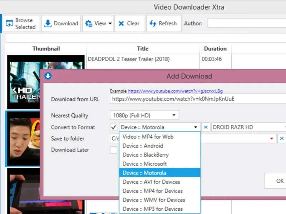Viewport: 286px width, 214px height.
Task: Select Device :: Microsoft option
Action: pyautogui.click(x=160, y=164)
